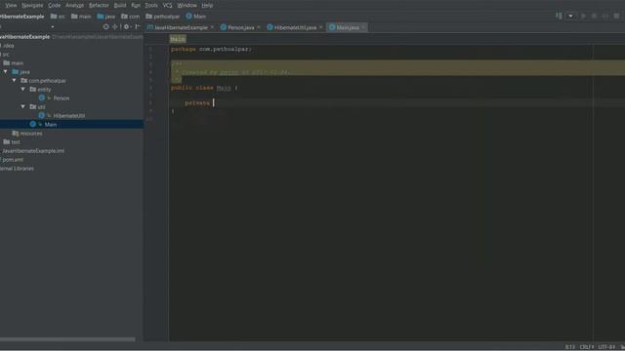Click the java breadcrumb folder
625x351 pixels.
(106, 17)
